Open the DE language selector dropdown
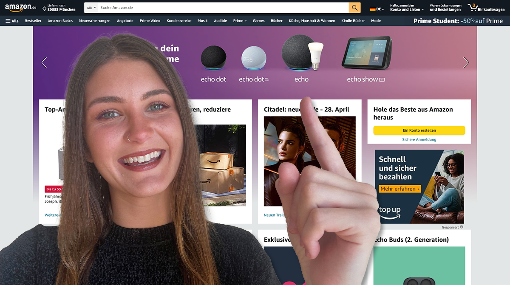This screenshot has height=285, width=510. point(377,9)
